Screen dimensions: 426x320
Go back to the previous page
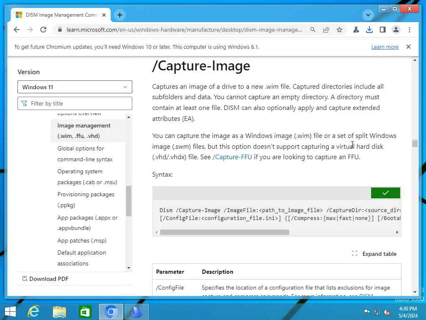coord(17,30)
